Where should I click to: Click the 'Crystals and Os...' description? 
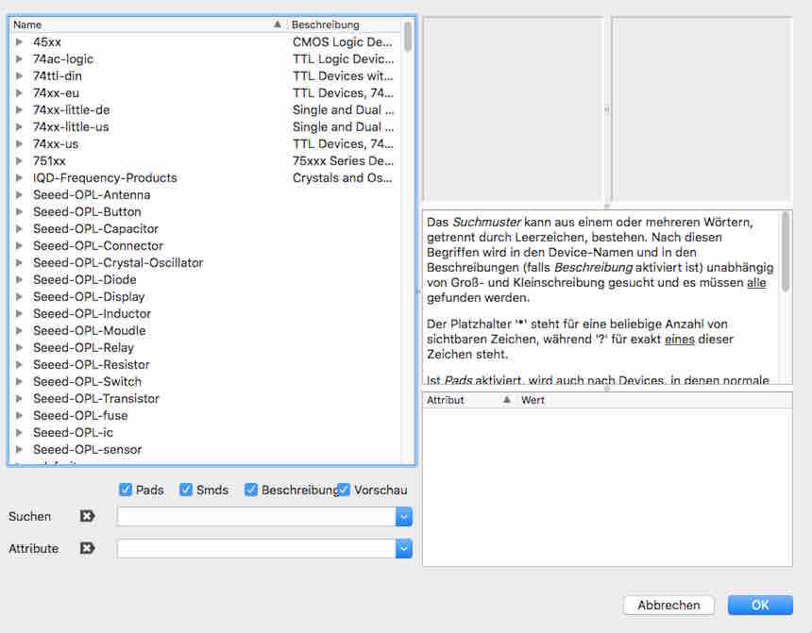(343, 178)
